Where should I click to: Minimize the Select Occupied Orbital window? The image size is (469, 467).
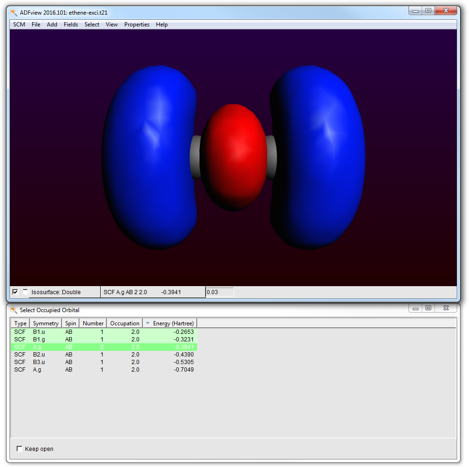coord(415,308)
